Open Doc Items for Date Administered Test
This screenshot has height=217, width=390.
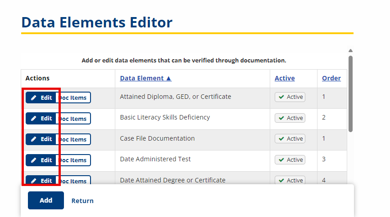(x=73, y=160)
